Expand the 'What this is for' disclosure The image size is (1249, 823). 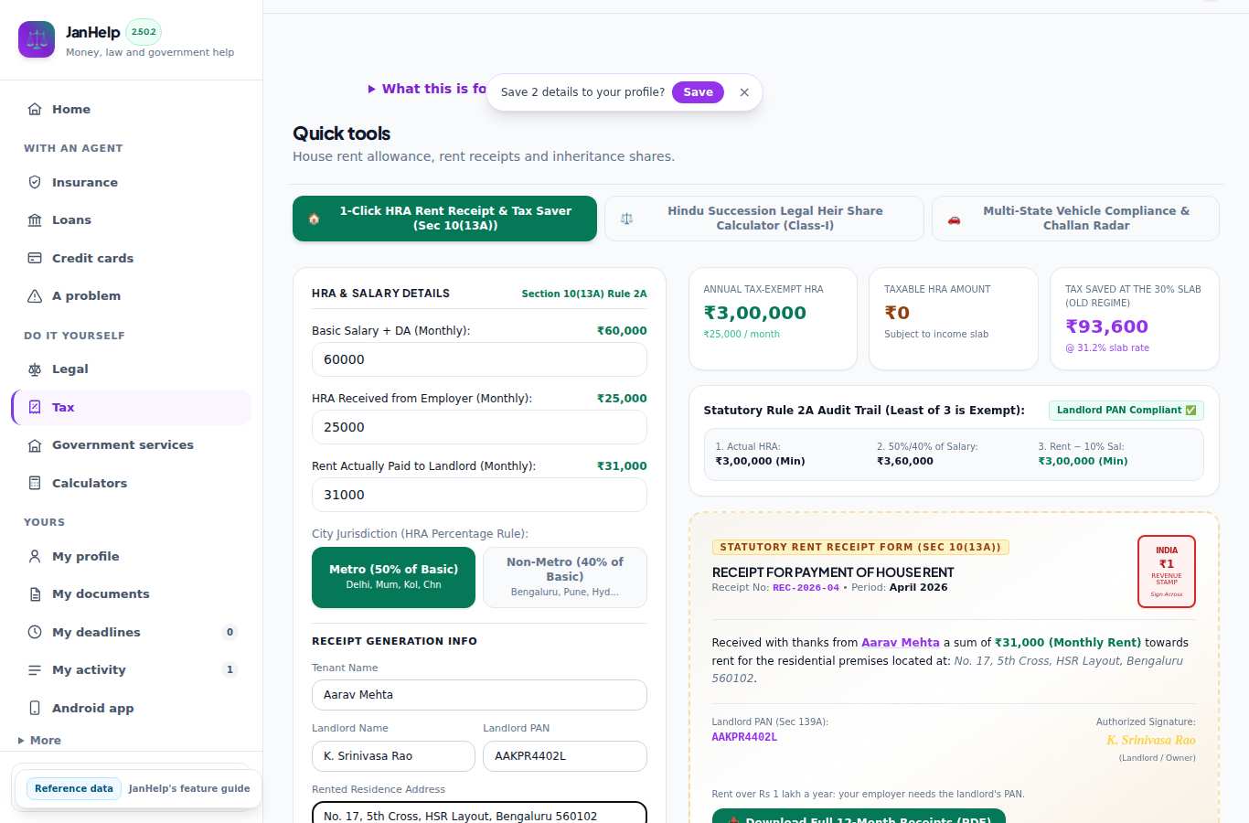[x=427, y=89]
